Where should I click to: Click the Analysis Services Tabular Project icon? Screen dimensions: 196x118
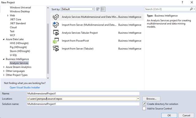tap(56, 33)
